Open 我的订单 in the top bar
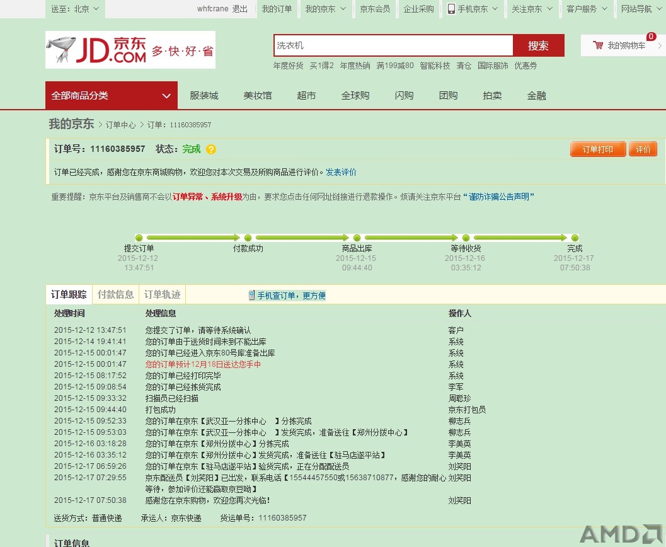Image resolution: width=666 pixels, height=547 pixels. pos(277,9)
